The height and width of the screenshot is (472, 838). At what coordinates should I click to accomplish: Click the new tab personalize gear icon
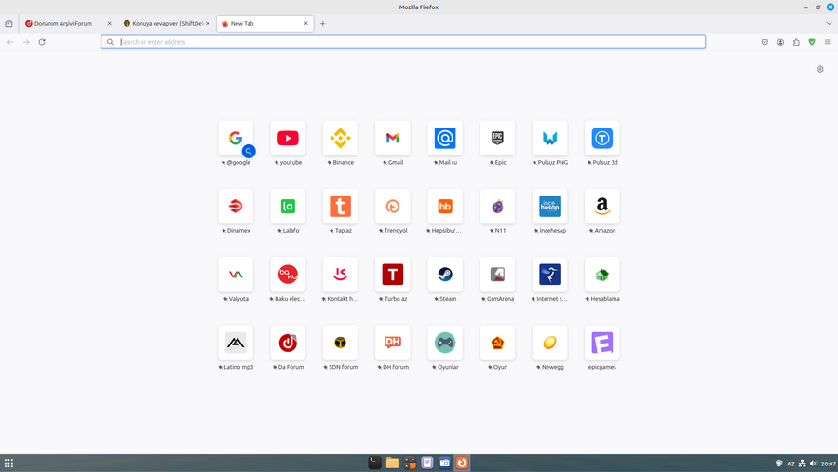click(820, 69)
